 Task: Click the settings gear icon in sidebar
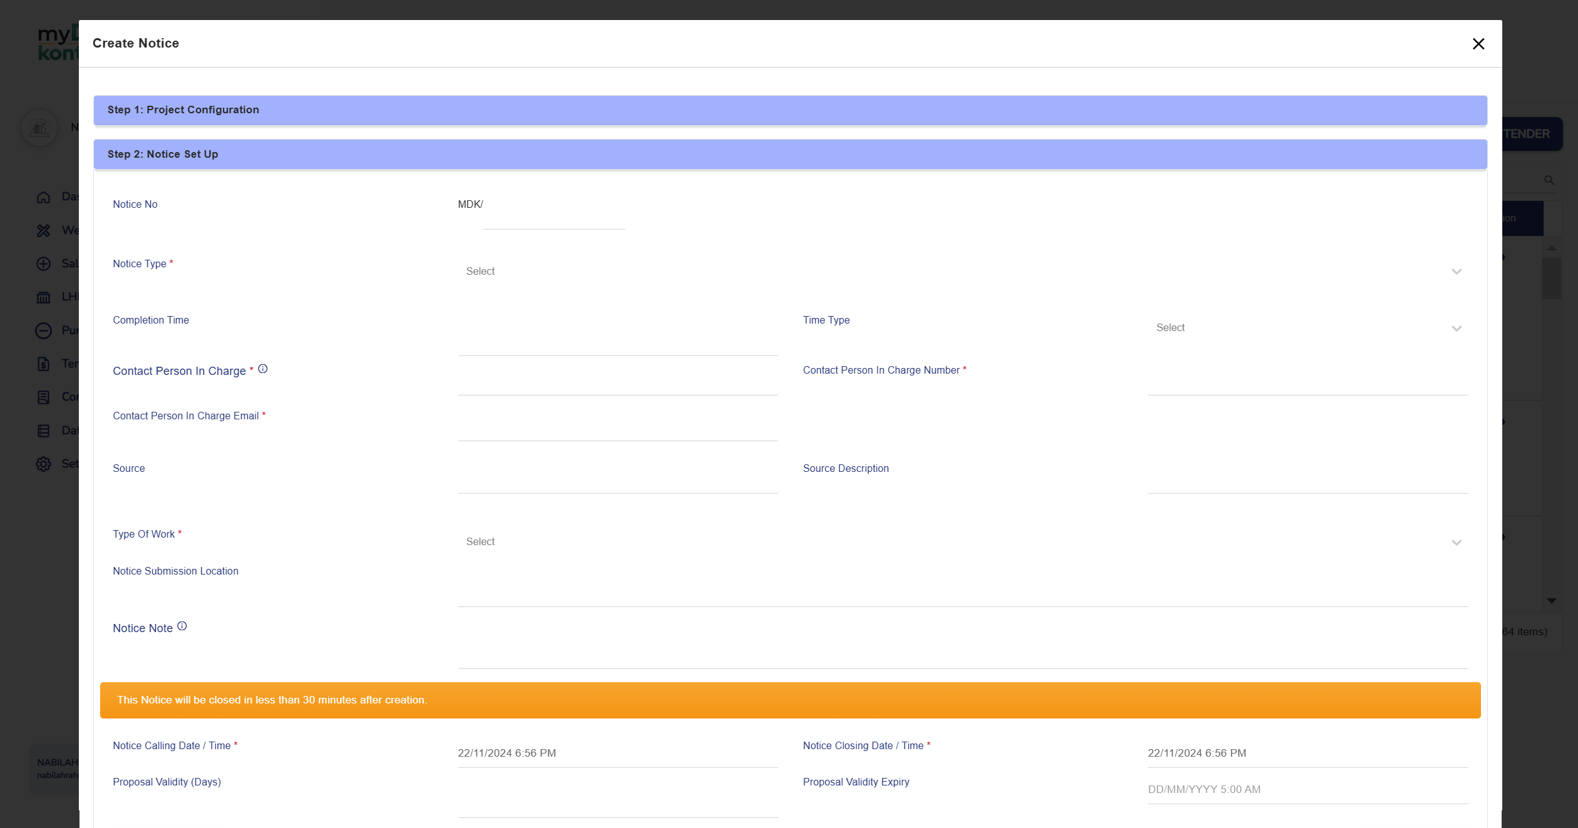[43, 464]
